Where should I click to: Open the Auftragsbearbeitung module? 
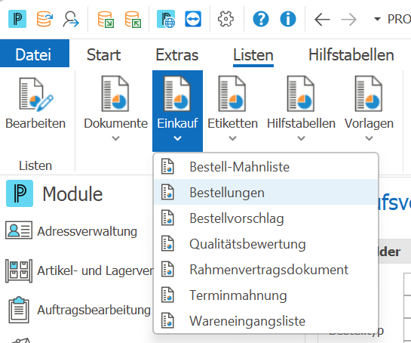tap(94, 310)
